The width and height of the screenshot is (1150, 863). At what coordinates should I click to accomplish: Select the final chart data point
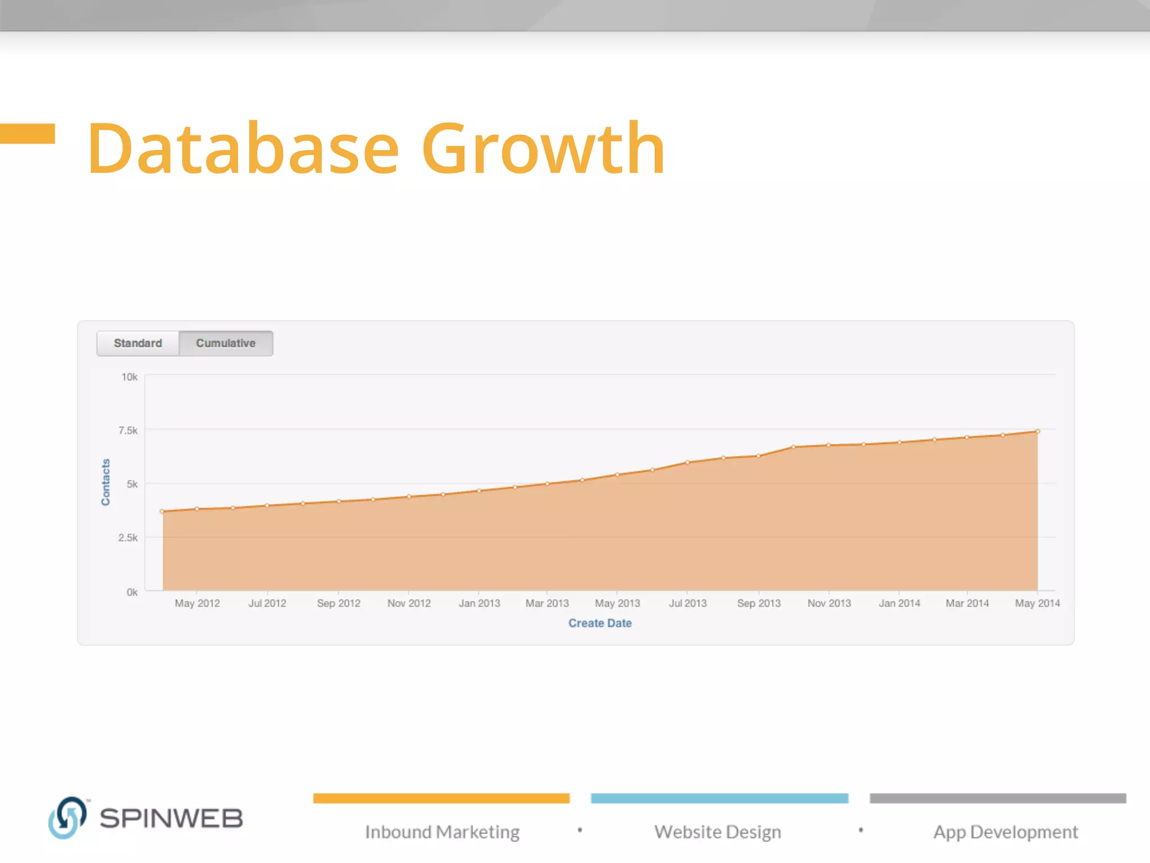tap(1038, 431)
